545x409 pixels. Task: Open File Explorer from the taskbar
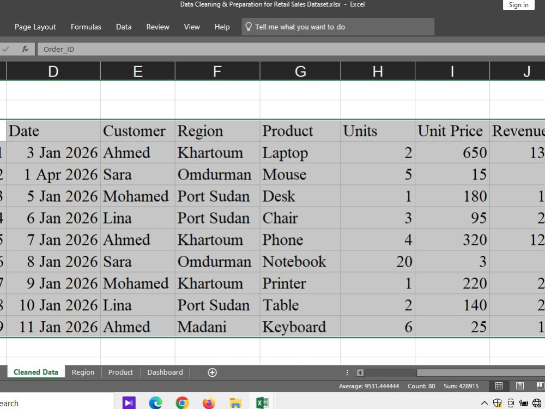coord(235,403)
